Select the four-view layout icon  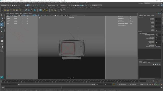point(2,44)
